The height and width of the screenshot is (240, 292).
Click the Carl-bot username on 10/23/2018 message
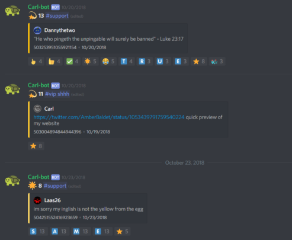click(x=38, y=177)
